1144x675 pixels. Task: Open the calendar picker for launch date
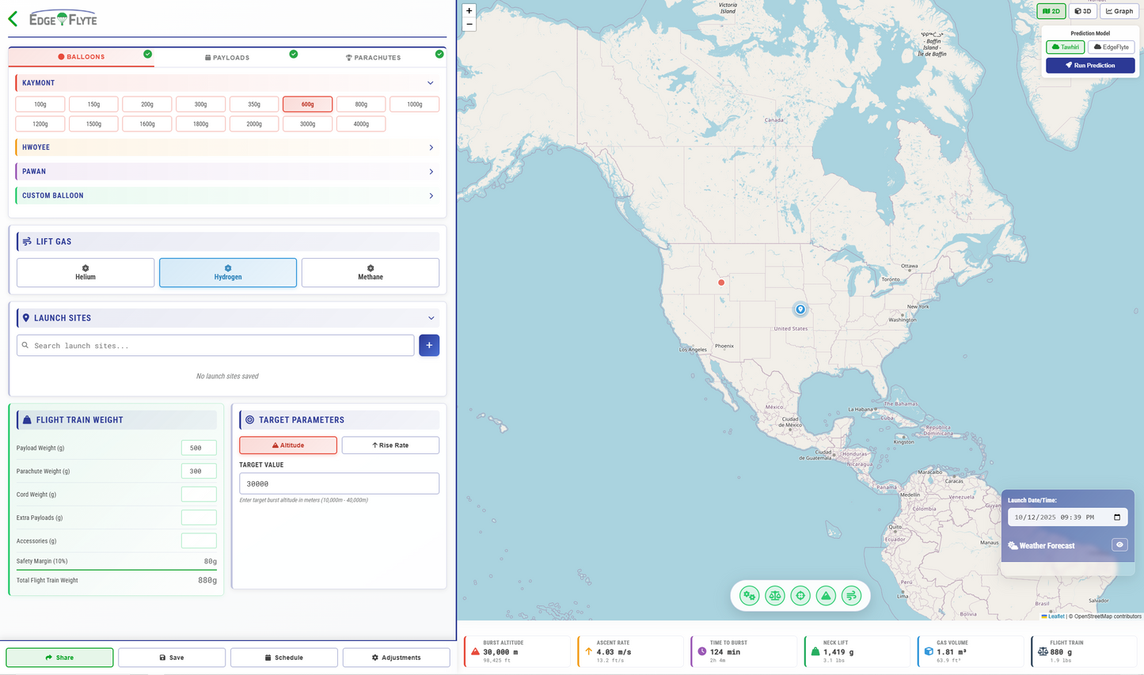(1117, 518)
